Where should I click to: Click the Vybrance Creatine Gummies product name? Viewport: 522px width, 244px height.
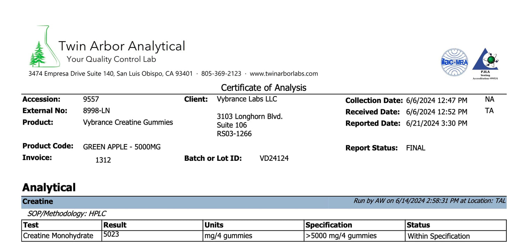click(128, 123)
